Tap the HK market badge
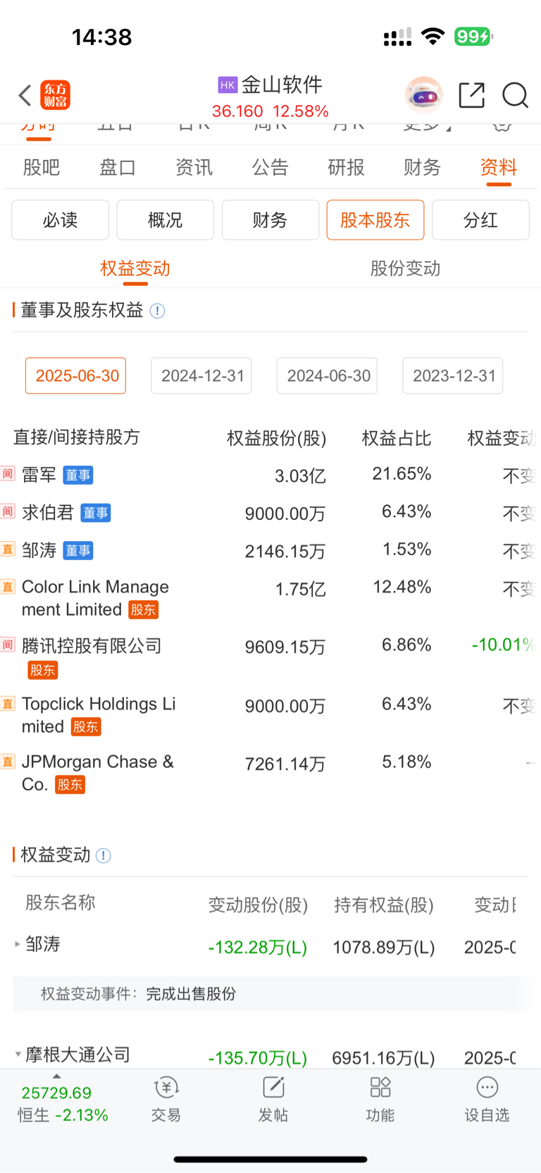541x1173 pixels. (228, 85)
